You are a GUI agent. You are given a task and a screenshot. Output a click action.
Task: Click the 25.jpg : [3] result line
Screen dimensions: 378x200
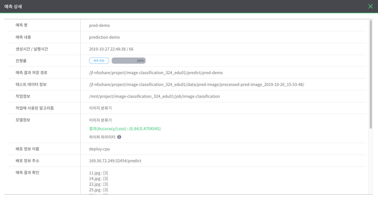[98, 190]
